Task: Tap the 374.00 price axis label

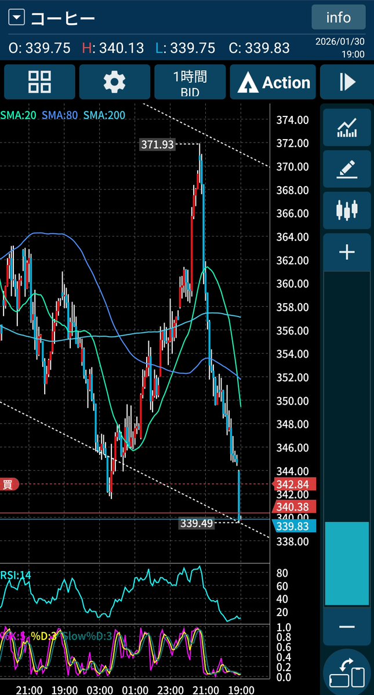Action: click(292, 120)
